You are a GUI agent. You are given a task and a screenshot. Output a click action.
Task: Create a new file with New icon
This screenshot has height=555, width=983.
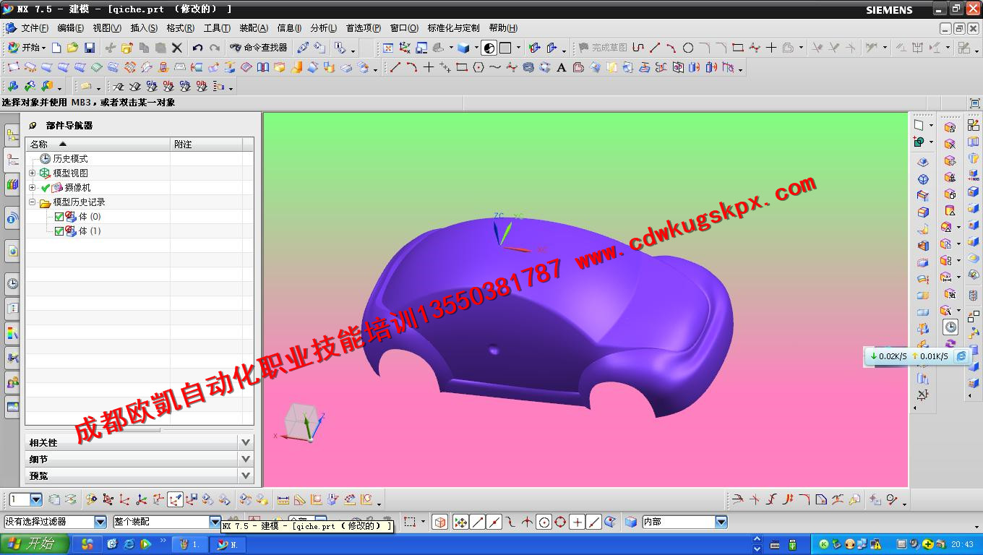[56, 48]
